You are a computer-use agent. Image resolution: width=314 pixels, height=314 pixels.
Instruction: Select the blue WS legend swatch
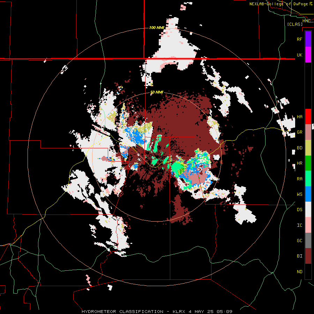tap(308, 194)
